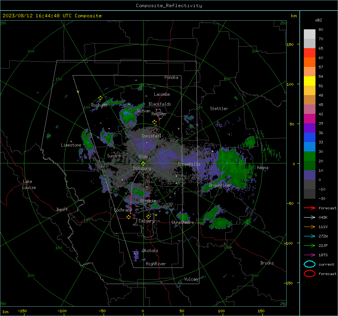This screenshot has width=338, height=316.
Task: Click the ThreeHills town label
Action: click(189, 164)
